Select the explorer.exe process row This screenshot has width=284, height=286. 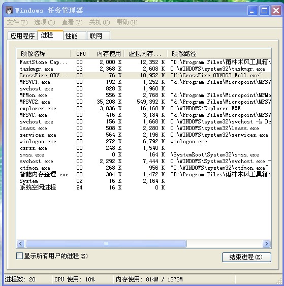click(143, 109)
